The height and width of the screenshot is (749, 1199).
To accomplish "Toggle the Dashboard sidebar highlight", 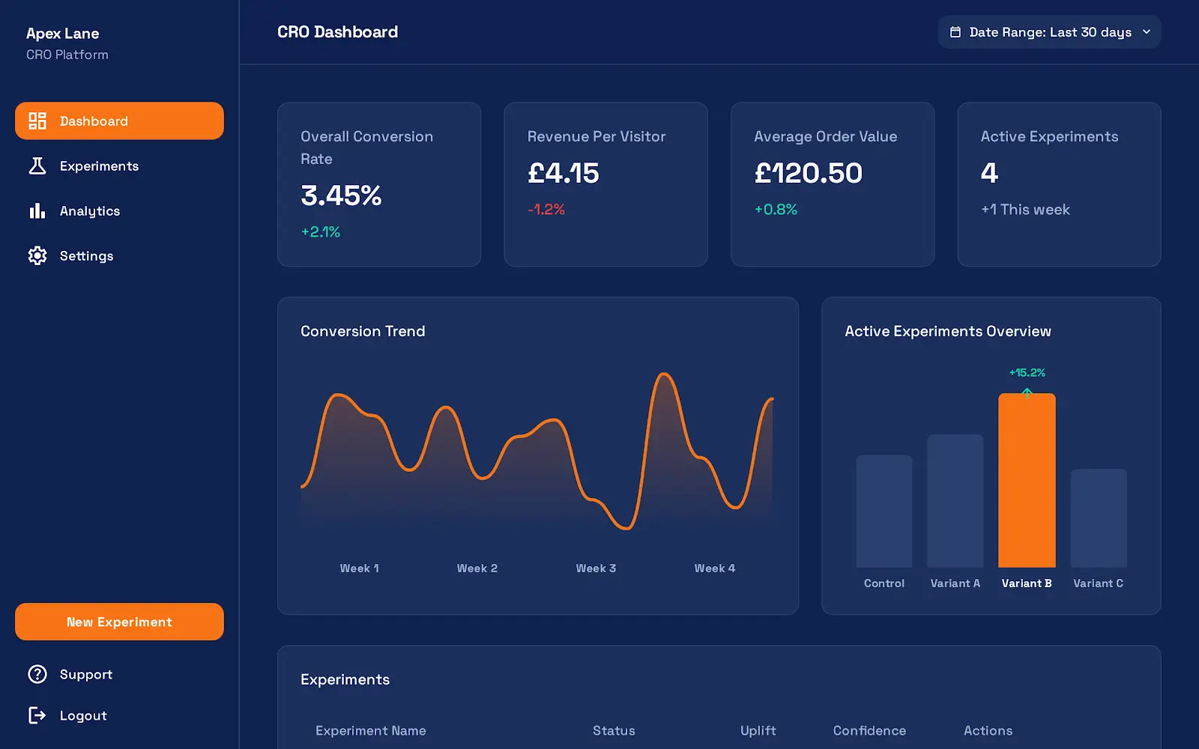I will (119, 120).
